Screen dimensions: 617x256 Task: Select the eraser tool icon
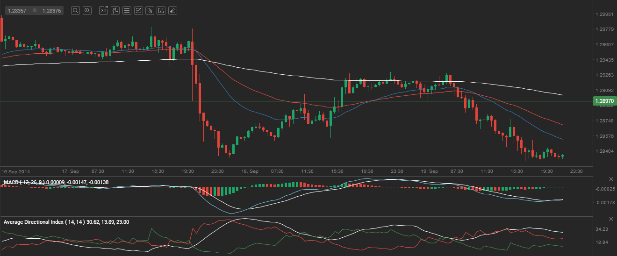coord(172,10)
